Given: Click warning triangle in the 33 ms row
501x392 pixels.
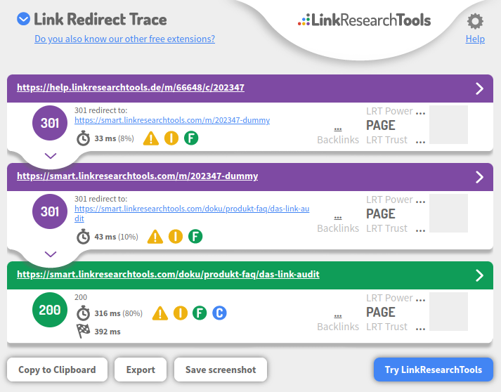Looking at the screenshot, I should pos(151,138).
